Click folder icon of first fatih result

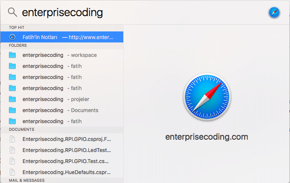12,66
